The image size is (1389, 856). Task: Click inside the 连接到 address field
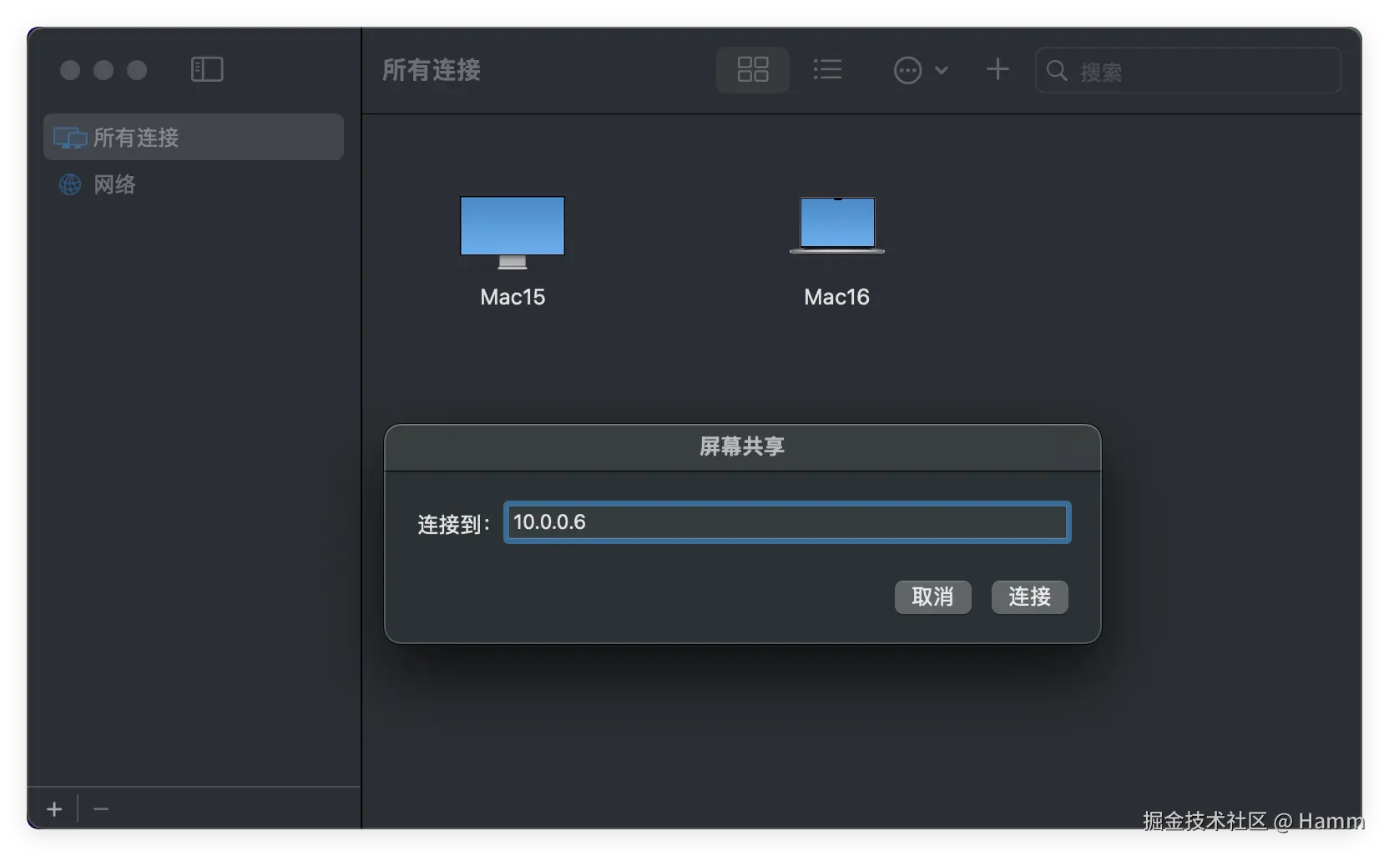tap(785, 522)
